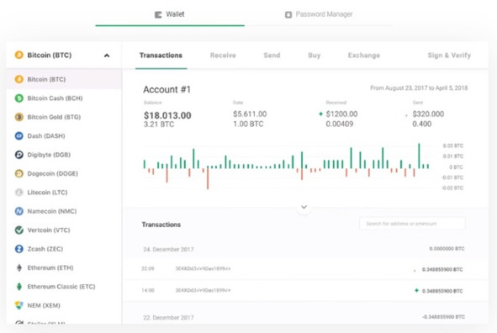Open the Sign & Verify tab
Image resolution: width=497 pixels, height=333 pixels.
(449, 55)
